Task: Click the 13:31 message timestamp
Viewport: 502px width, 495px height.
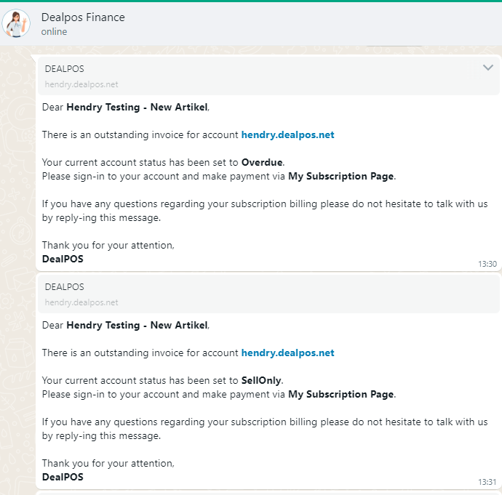Action: tap(487, 482)
